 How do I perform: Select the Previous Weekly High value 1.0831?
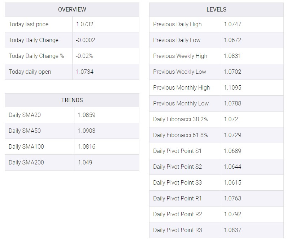click(x=233, y=56)
